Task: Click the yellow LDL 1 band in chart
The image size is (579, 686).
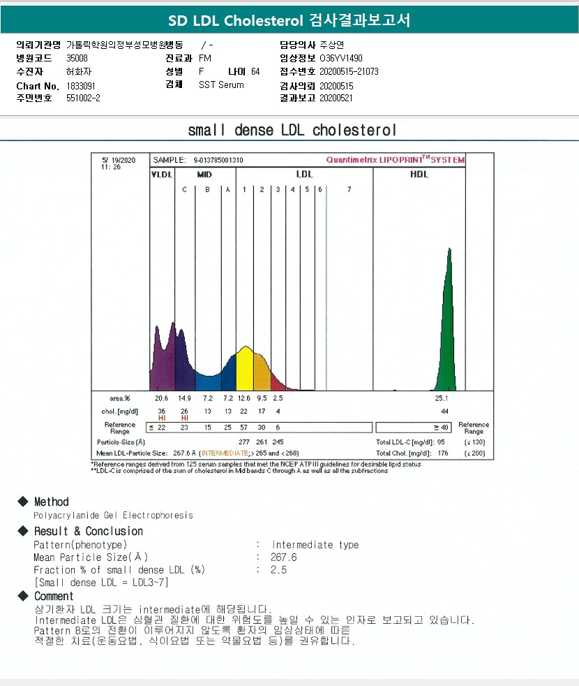Action: pos(245,370)
